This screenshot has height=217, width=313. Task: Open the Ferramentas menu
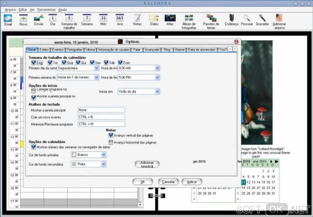(46, 10)
